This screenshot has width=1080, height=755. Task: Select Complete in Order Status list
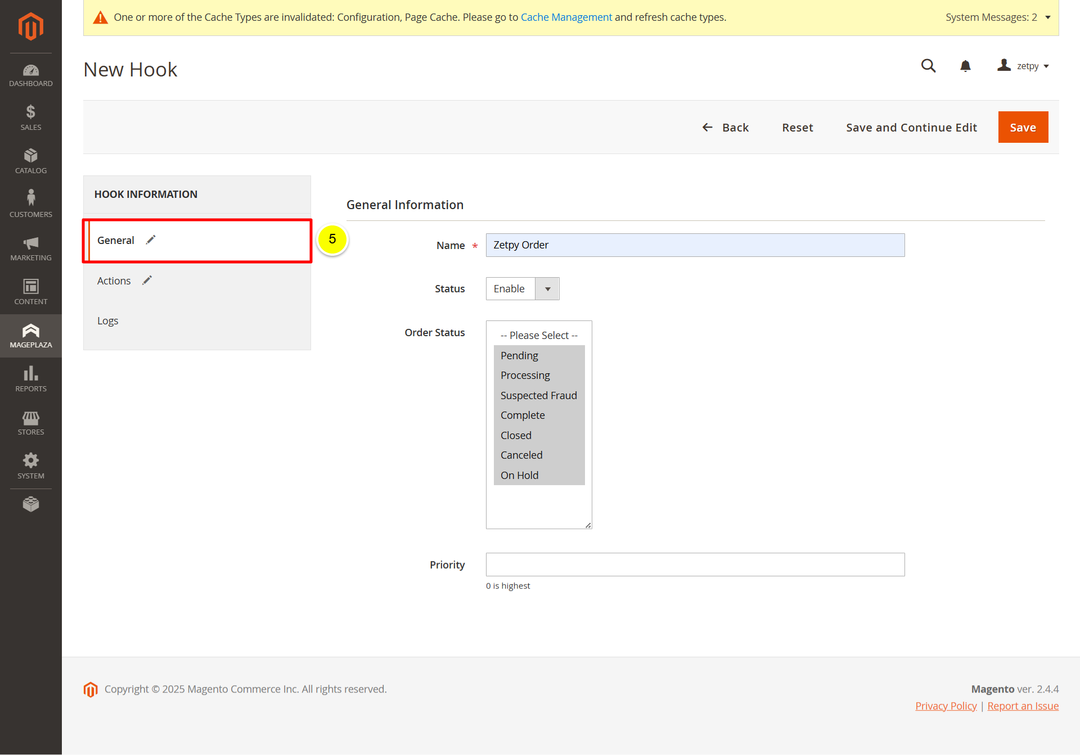523,415
